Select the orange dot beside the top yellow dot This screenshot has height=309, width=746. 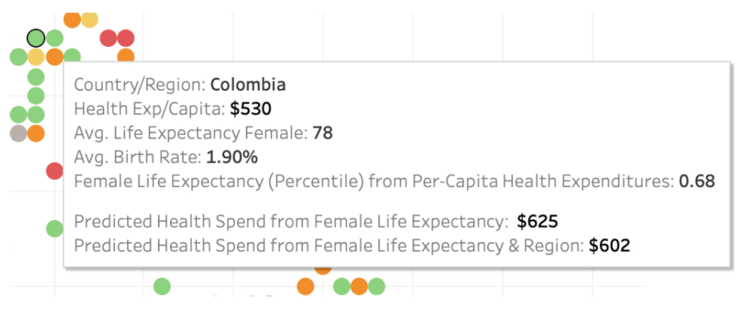click(x=72, y=19)
